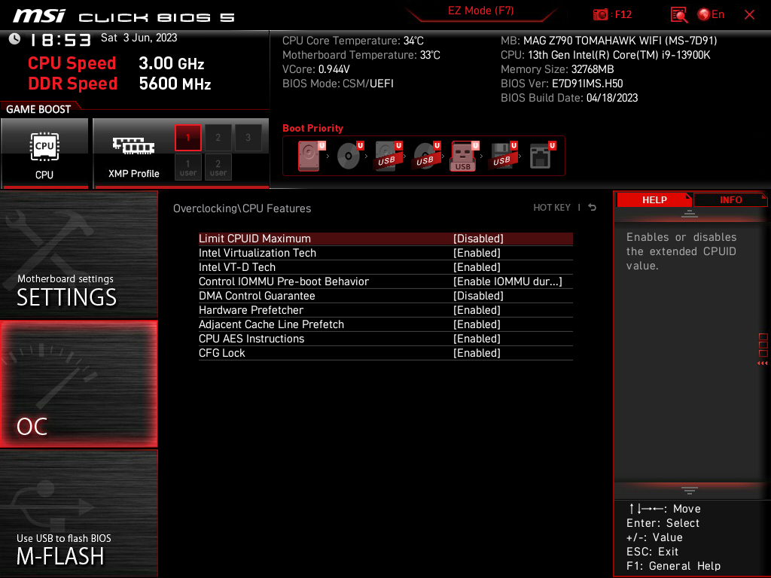Change DMA Control Guarantee [Disabled] value
Image resolution: width=771 pixels, height=578 pixels.
click(478, 295)
